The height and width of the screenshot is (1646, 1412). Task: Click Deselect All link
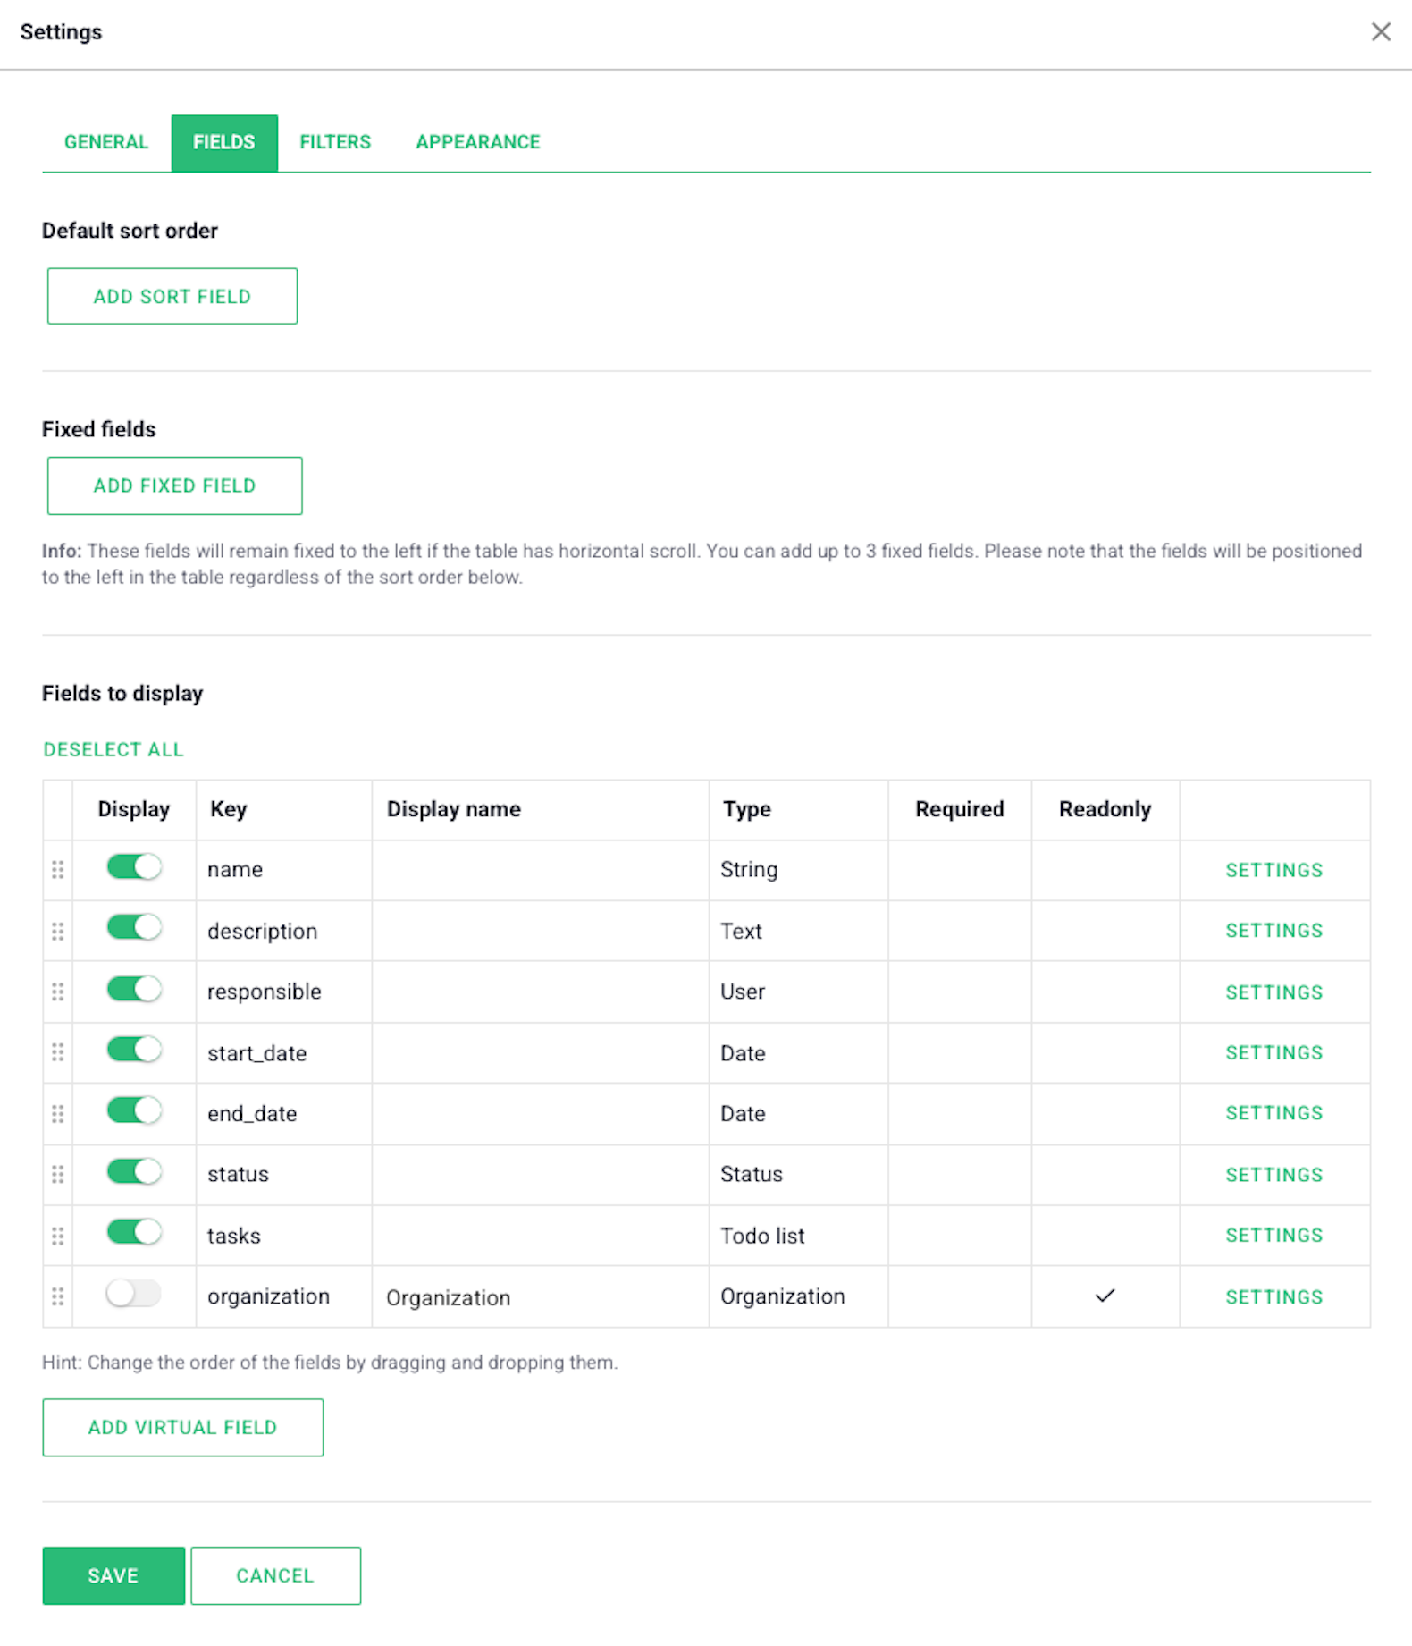[113, 749]
